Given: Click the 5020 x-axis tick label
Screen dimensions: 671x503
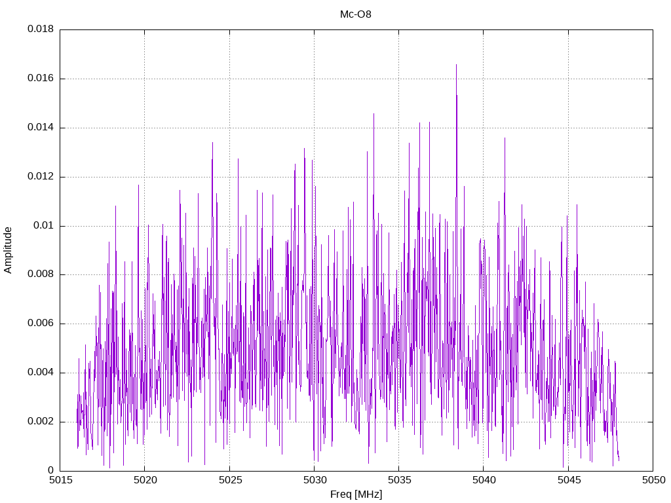Looking at the screenshot, I should 145,480.
